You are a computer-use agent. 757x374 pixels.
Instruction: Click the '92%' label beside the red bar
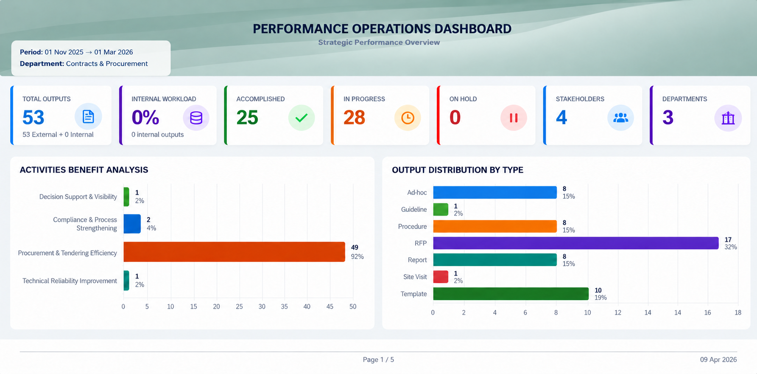(358, 257)
